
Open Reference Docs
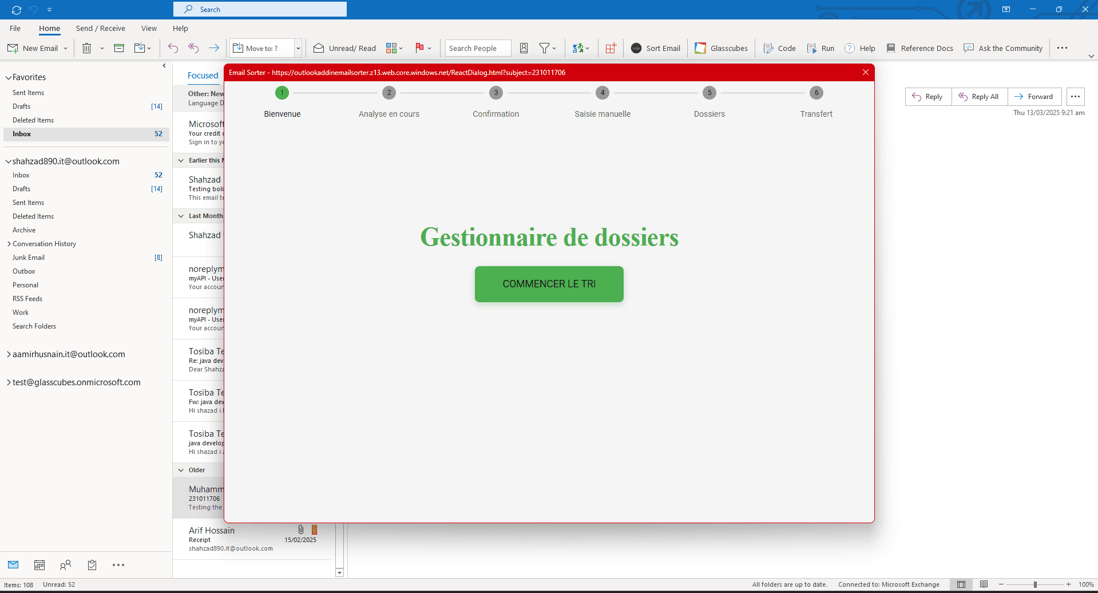919,48
